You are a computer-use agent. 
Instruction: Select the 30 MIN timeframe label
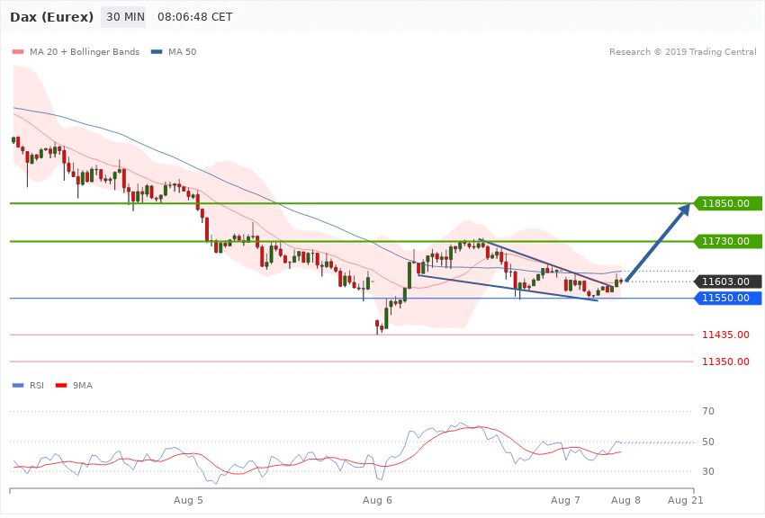(125, 17)
